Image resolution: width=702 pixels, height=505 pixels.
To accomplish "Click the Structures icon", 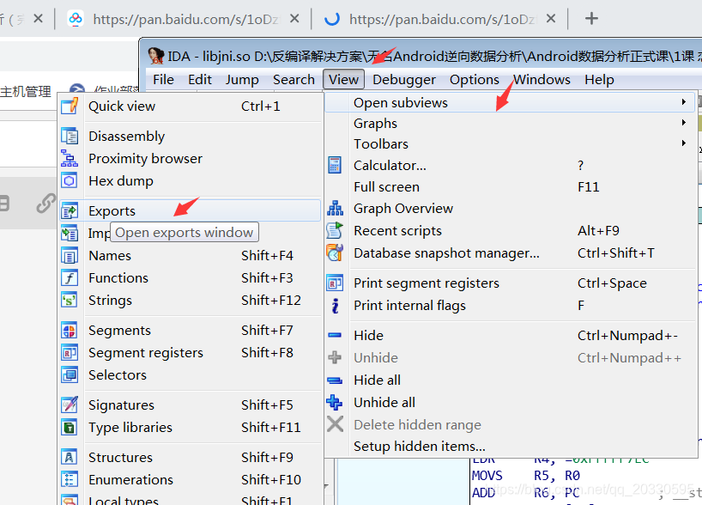I will click(70, 457).
